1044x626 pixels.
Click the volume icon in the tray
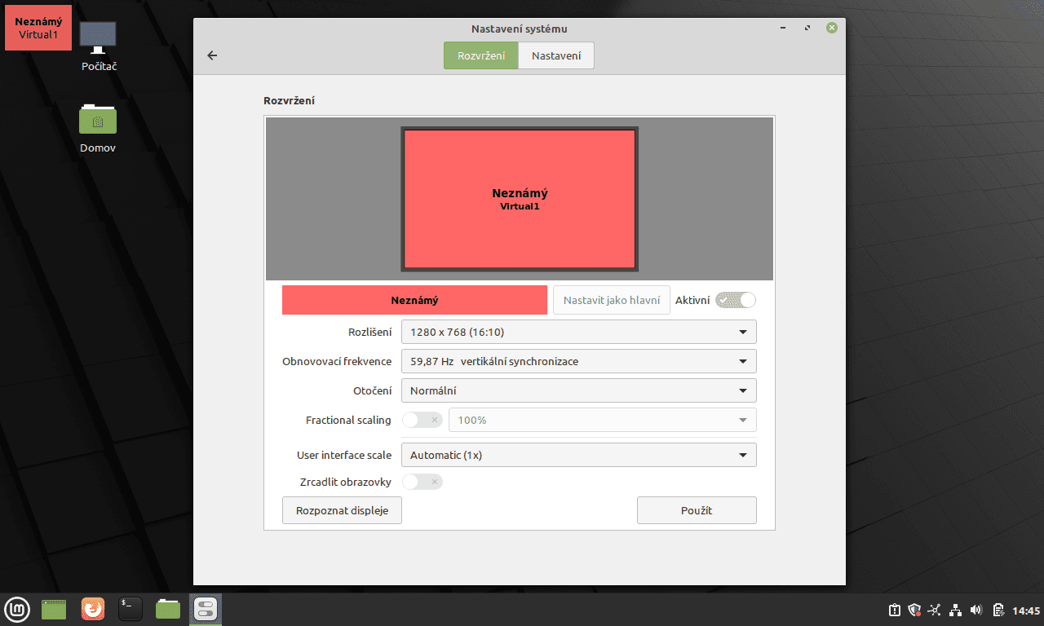pos(975,609)
